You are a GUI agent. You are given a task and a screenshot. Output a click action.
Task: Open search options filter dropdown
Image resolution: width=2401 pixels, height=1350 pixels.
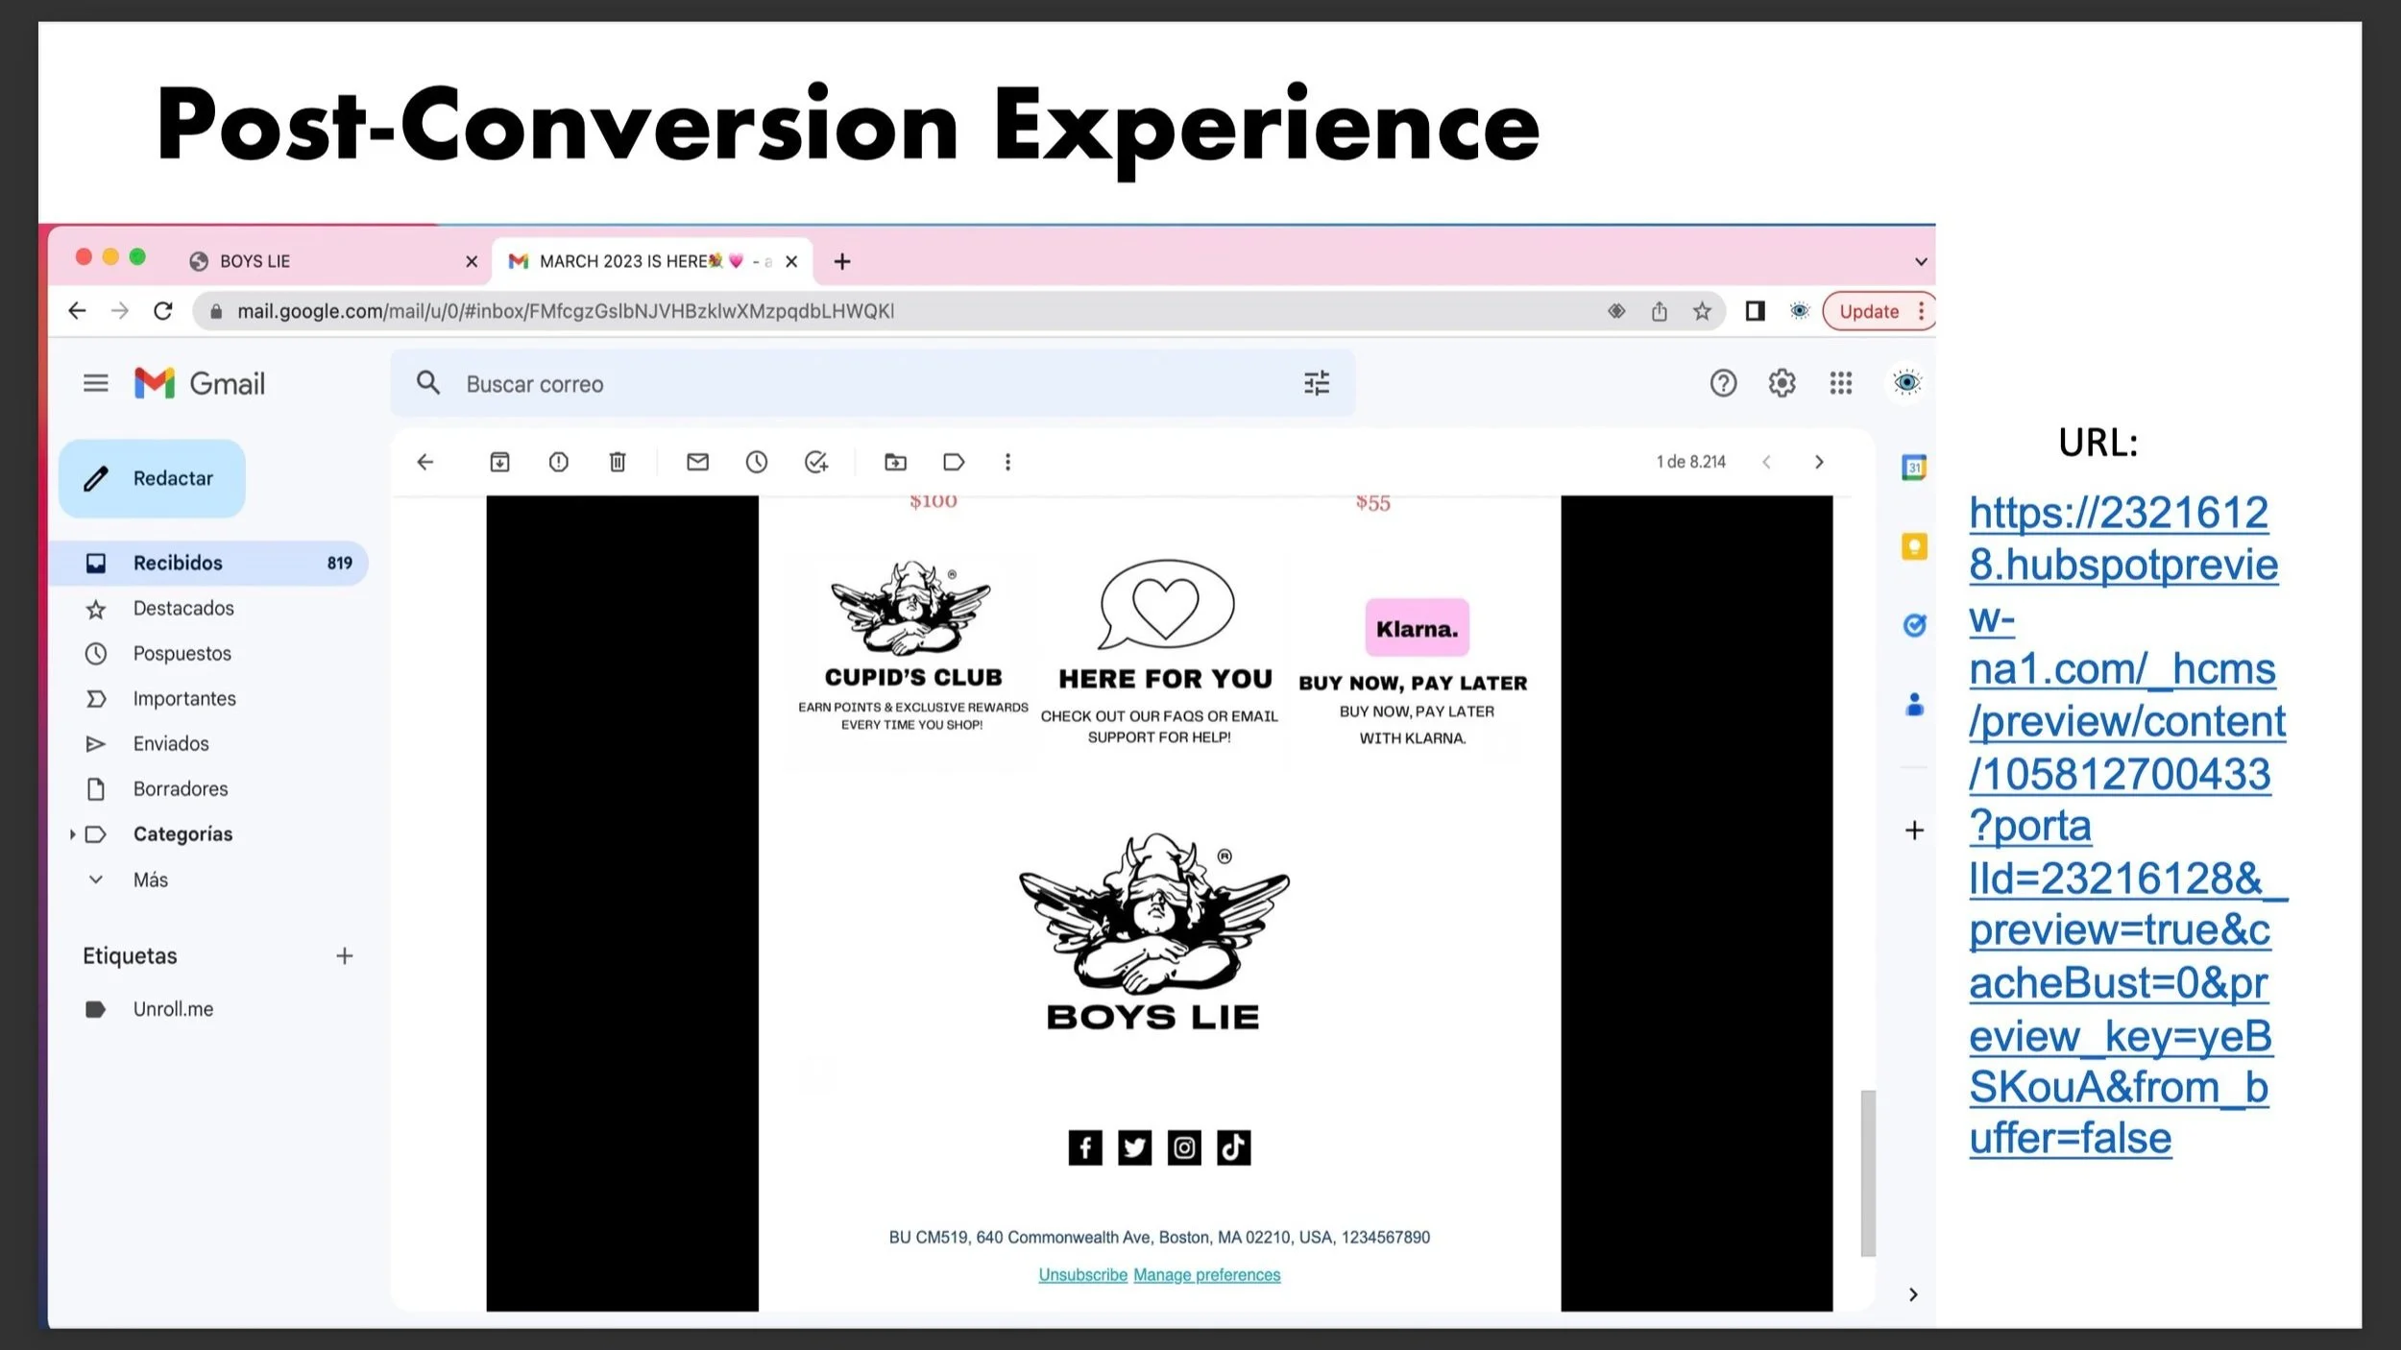1317,383
